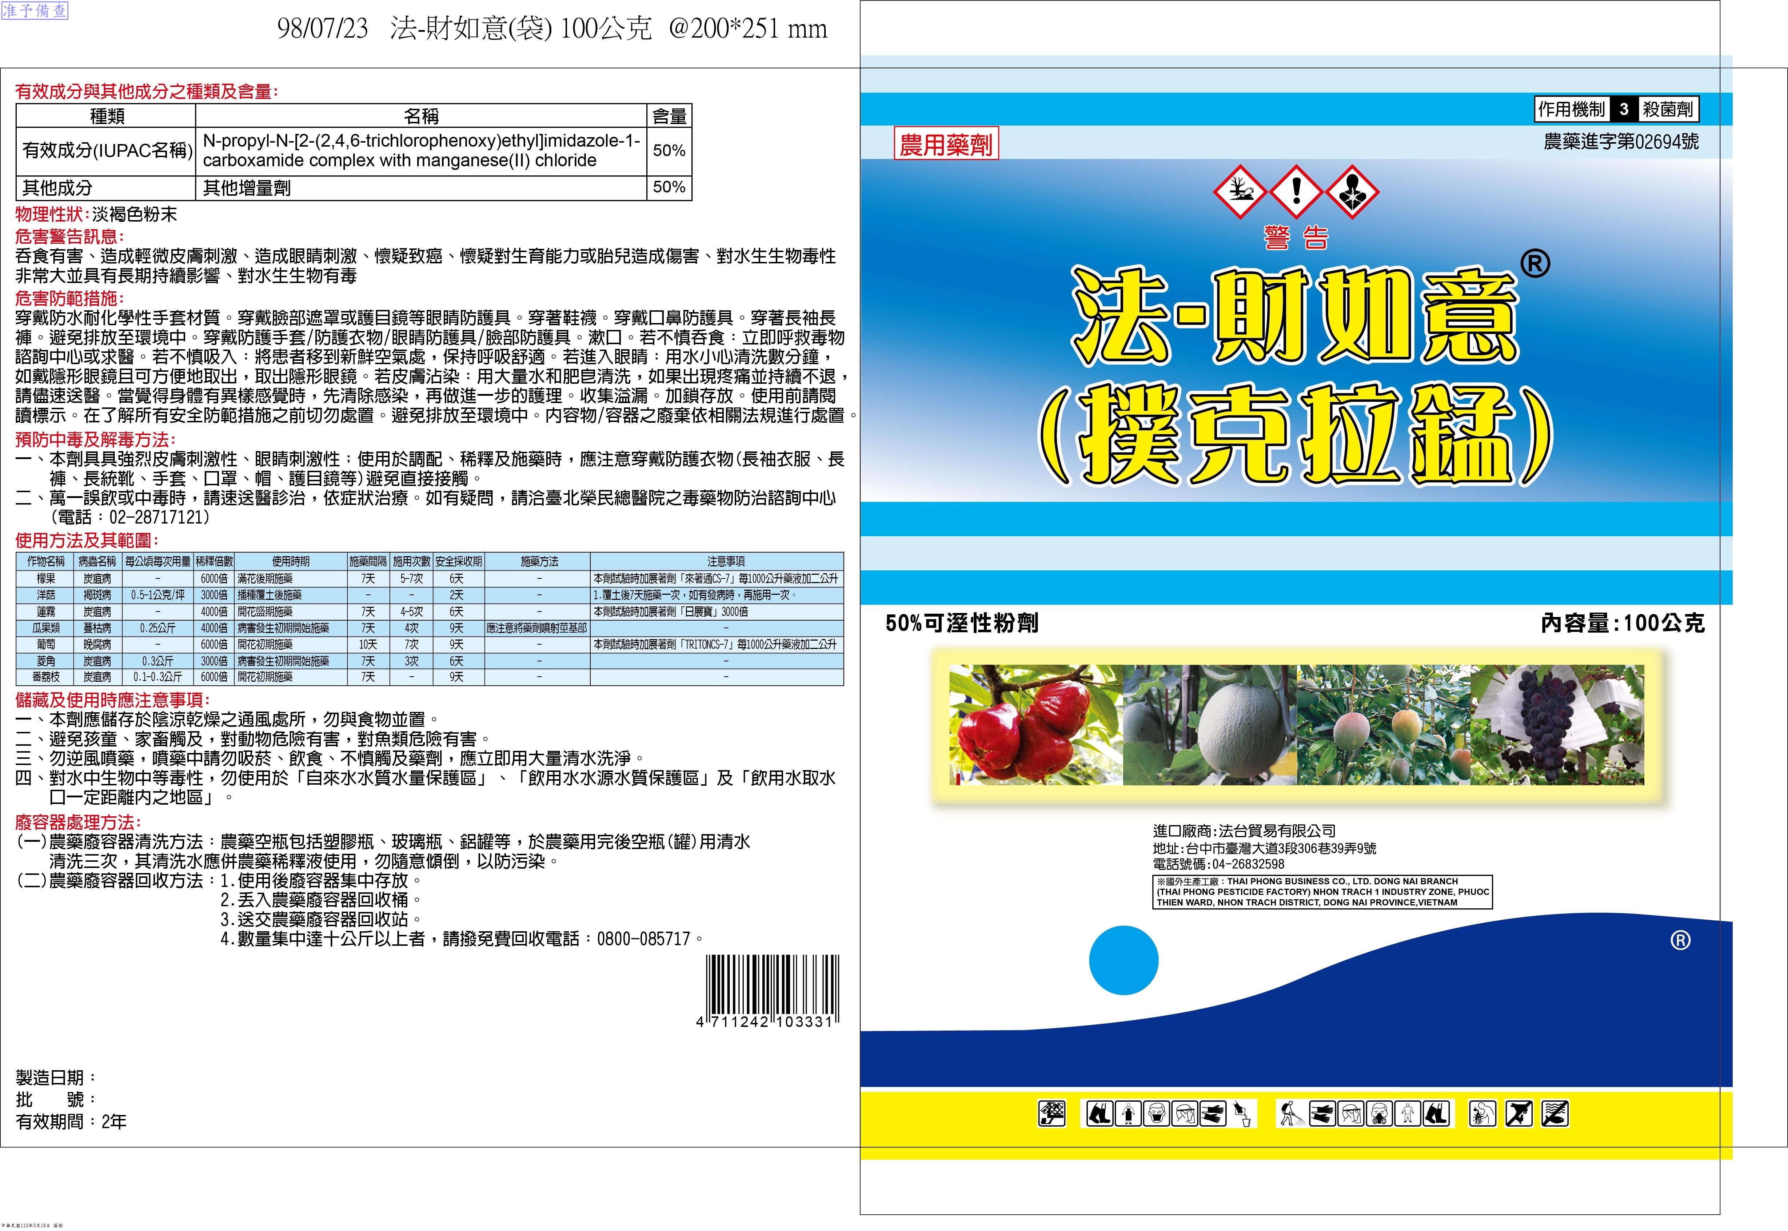
Task: Click the crossed-out animals pictogram
Action: [1519, 1113]
